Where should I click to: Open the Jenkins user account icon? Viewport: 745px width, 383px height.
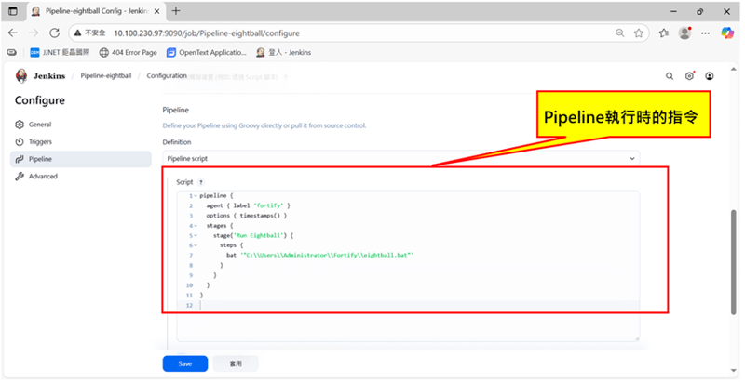710,76
